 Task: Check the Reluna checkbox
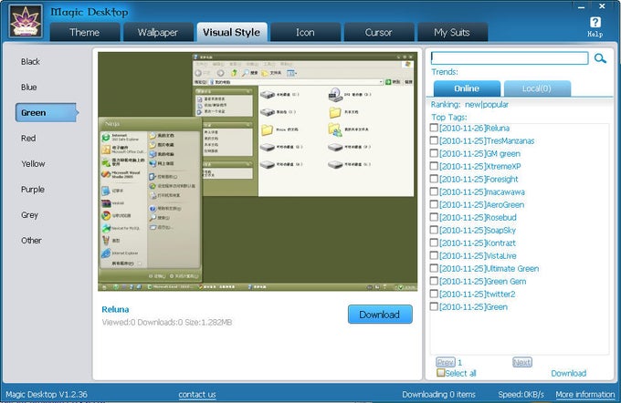click(x=434, y=128)
